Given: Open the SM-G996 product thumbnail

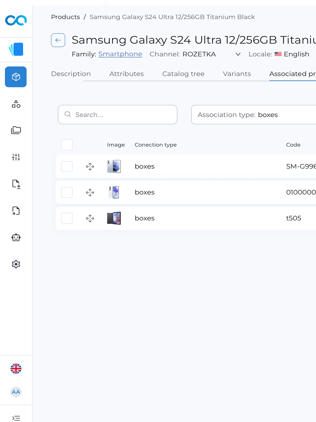Looking at the screenshot, I should tap(114, 166).
